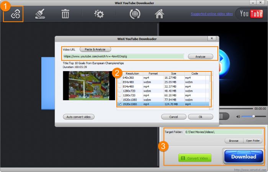Click the Resolution column header

tap(132, 73)
